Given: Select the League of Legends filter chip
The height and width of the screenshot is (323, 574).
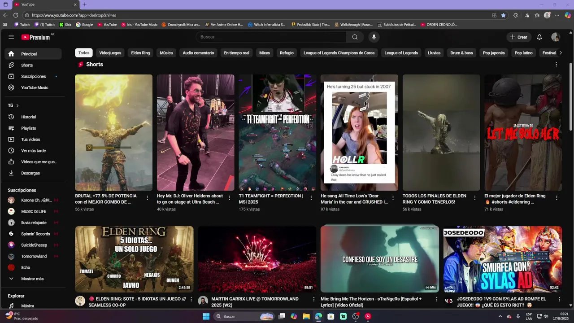Looking at the screenshot, I should pyautogui.click(x=401, y=53).
